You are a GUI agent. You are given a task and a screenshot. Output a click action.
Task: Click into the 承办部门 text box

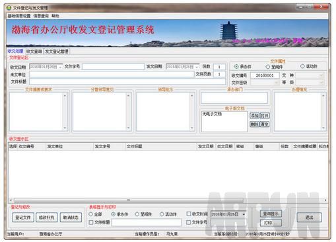234,98
